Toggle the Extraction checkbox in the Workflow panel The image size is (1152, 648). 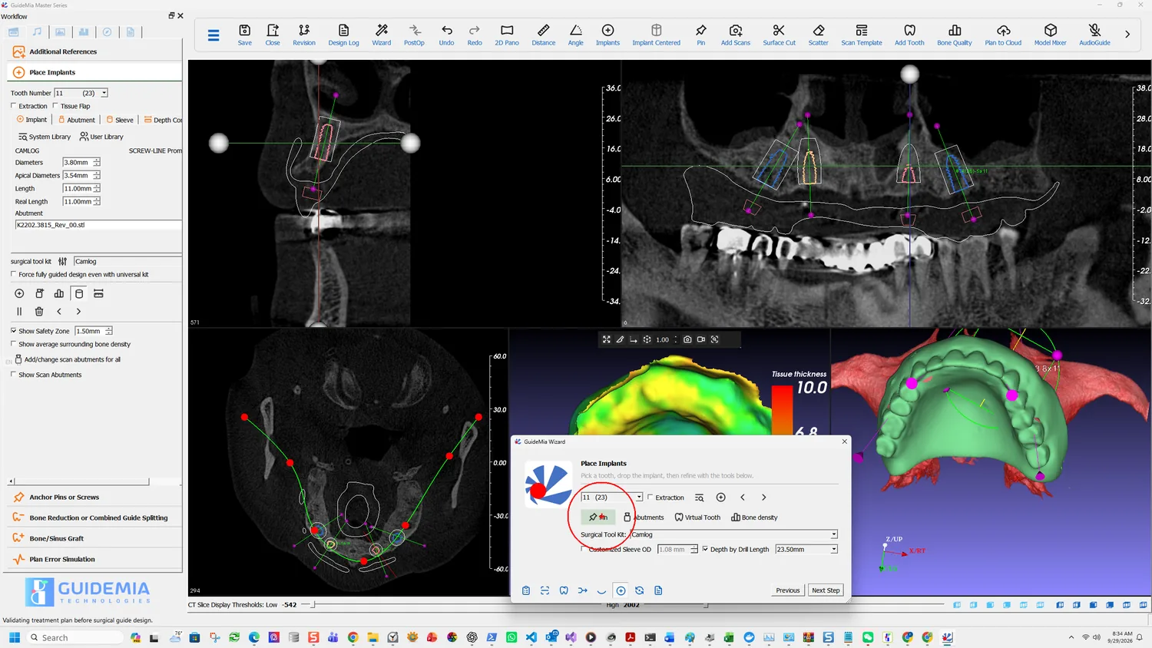[x=14, y=106]
